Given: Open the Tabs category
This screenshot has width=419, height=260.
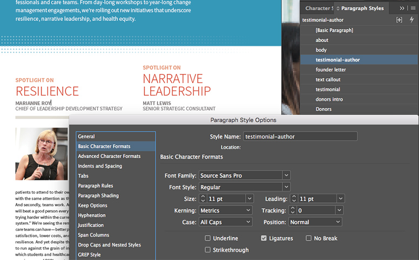Looking at the screenshot, I should pos(116,176).
